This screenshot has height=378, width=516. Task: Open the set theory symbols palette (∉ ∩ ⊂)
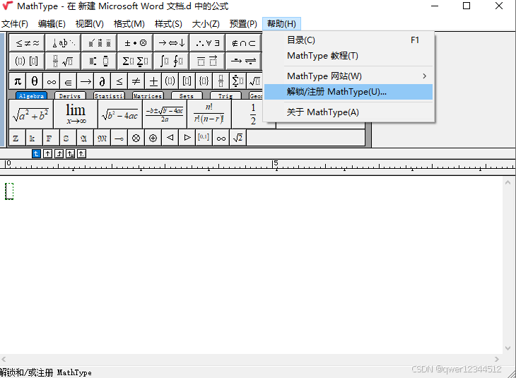click(243, 43)
